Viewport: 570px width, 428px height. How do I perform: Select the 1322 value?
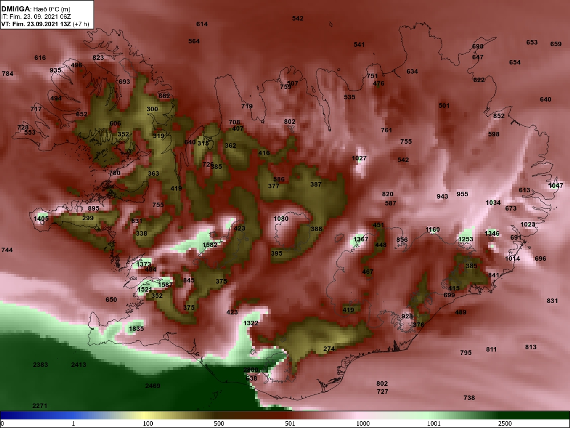250,323
